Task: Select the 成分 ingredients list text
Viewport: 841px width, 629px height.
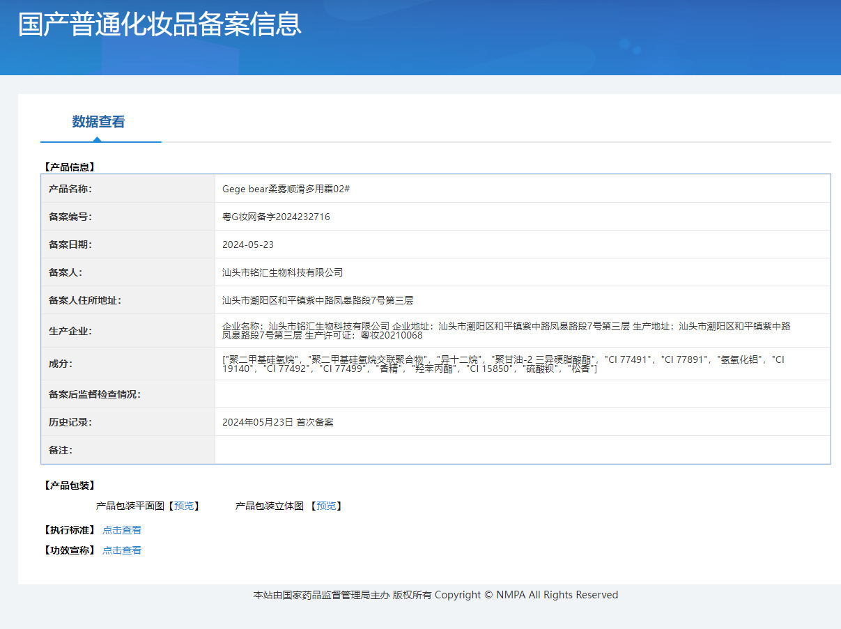Action: [488, 364]
